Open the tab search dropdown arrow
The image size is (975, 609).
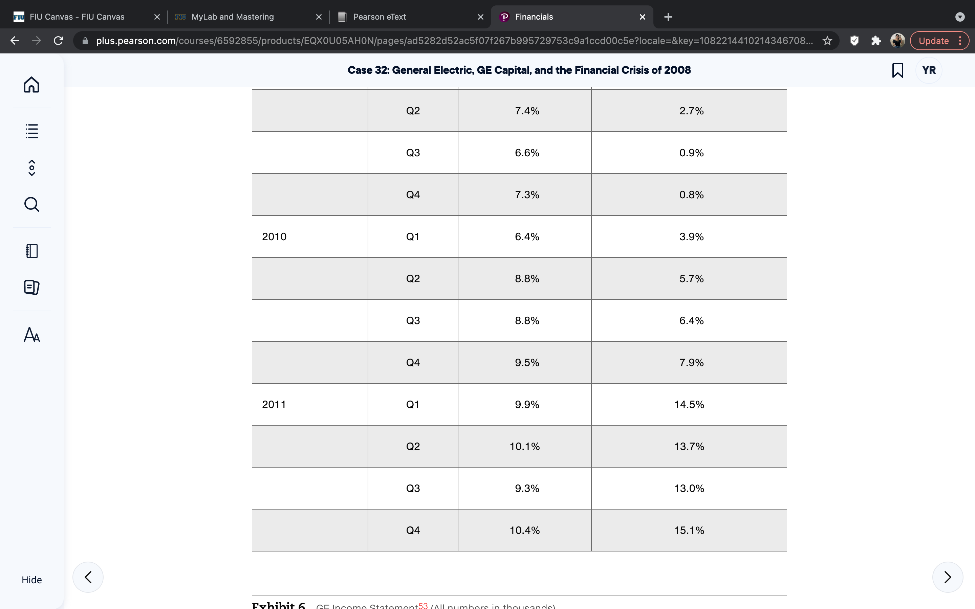point(960,17)
